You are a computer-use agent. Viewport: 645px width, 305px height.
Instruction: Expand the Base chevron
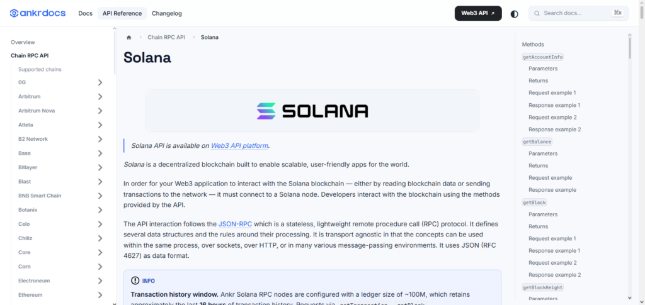click(100, 153)
